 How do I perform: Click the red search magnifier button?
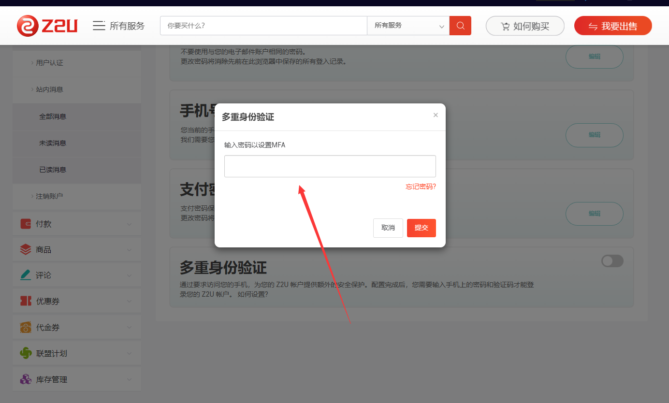click(x=460, y=26)
